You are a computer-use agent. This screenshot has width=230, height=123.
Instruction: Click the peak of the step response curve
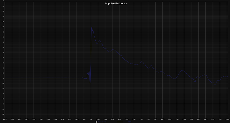92,27
